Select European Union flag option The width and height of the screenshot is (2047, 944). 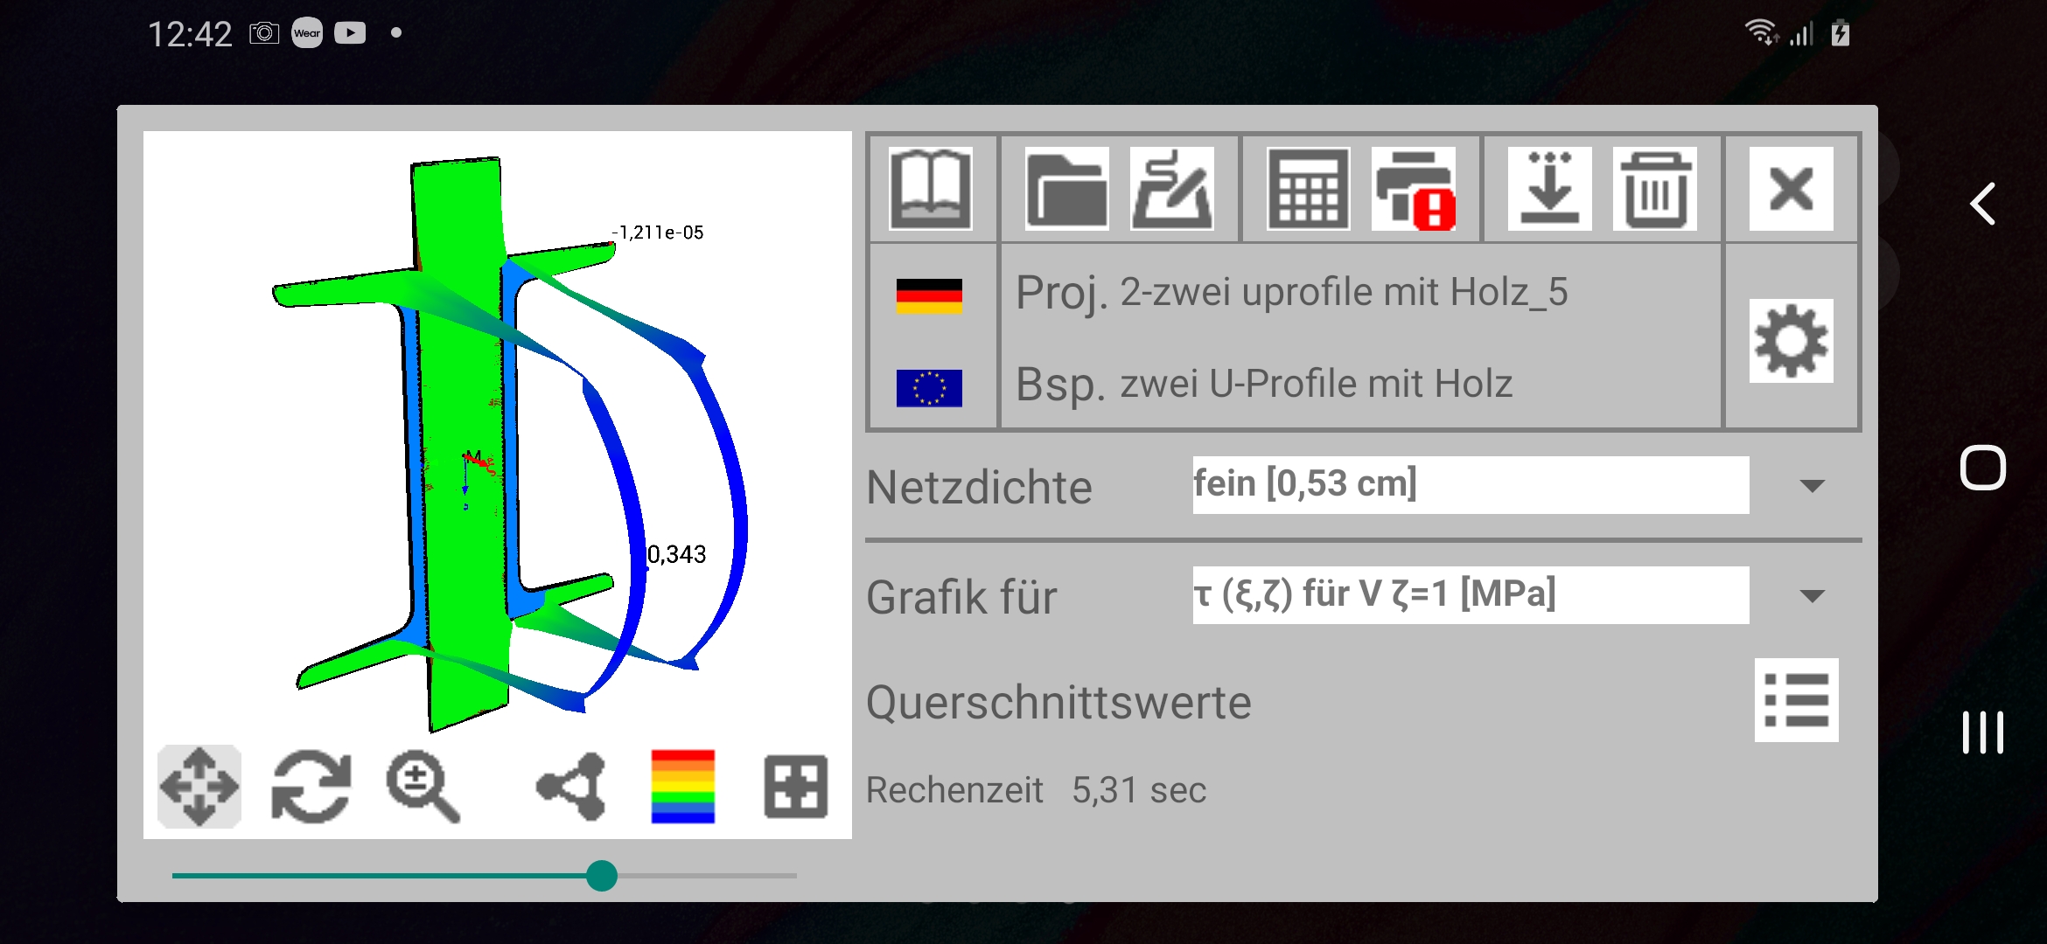929,387
